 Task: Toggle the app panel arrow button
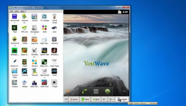point(66,99)
